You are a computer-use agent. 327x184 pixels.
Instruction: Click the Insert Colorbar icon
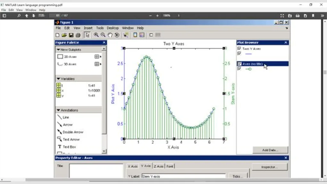click(x=135, y=35)
